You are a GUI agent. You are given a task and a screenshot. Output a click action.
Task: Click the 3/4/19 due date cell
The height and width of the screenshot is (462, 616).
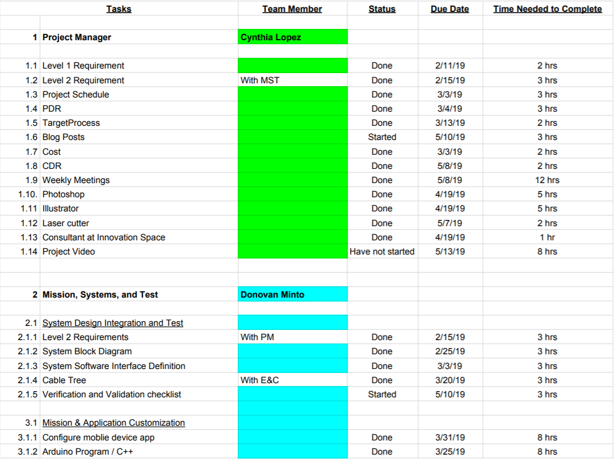click(x=449, y=109)
